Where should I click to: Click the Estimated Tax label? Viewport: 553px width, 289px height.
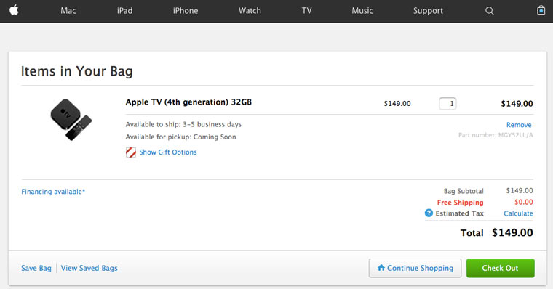pos(460,213)
